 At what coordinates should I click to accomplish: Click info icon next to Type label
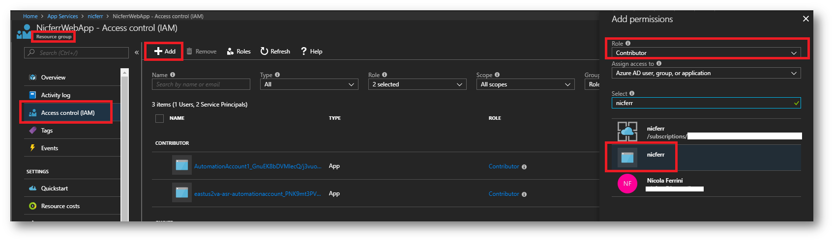277,75
